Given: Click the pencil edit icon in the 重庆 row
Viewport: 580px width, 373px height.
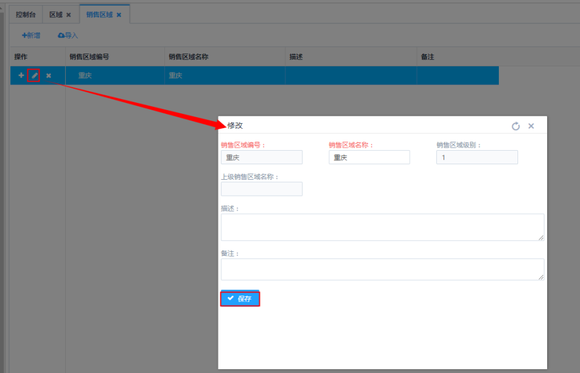Looking at the screenshot, I should (x=34, y=75).
